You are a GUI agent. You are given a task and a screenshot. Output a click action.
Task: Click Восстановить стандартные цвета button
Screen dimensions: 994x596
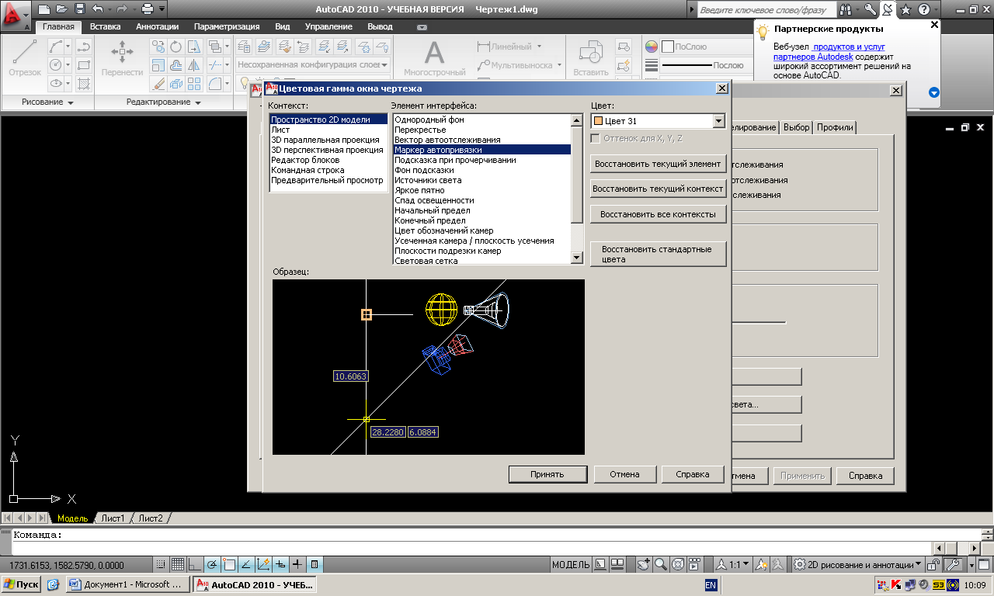[658, 255]
